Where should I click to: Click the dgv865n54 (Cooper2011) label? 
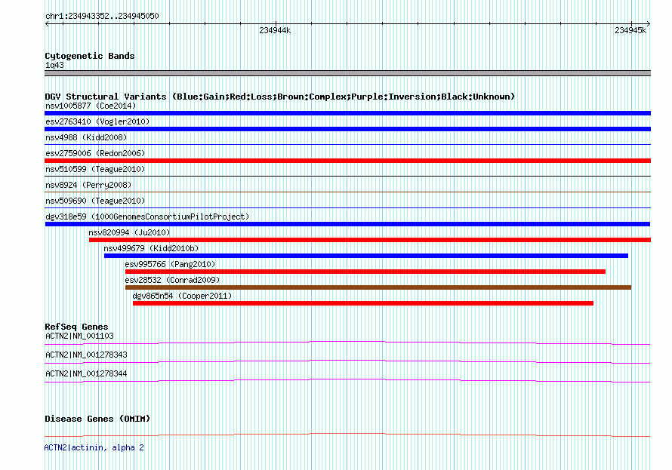tap(182, 296)
